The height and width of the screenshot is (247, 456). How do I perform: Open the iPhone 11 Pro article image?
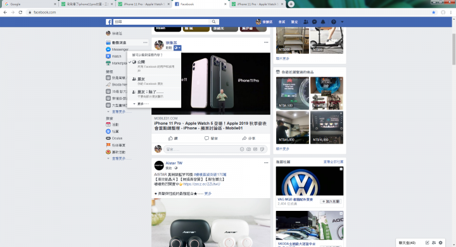[211, 84]
